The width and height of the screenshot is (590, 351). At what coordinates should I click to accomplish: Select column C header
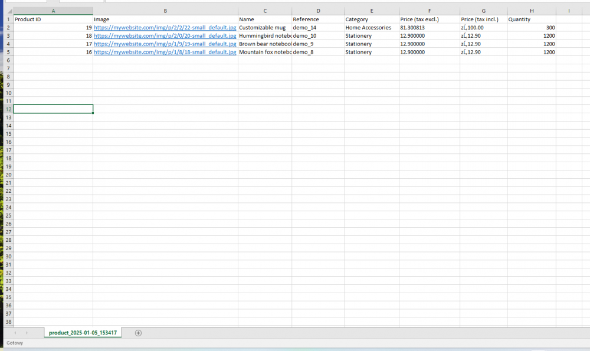point(265,11)
